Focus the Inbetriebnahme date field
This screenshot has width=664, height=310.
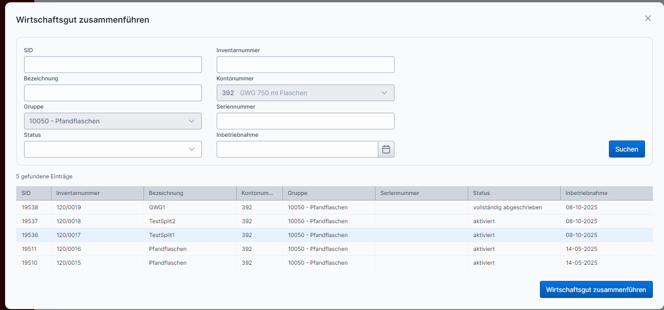(x=297, y=149)
